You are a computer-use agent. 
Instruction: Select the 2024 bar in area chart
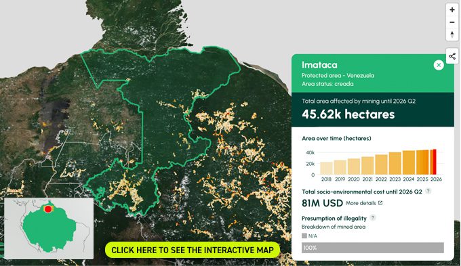[x=409, y=162]
